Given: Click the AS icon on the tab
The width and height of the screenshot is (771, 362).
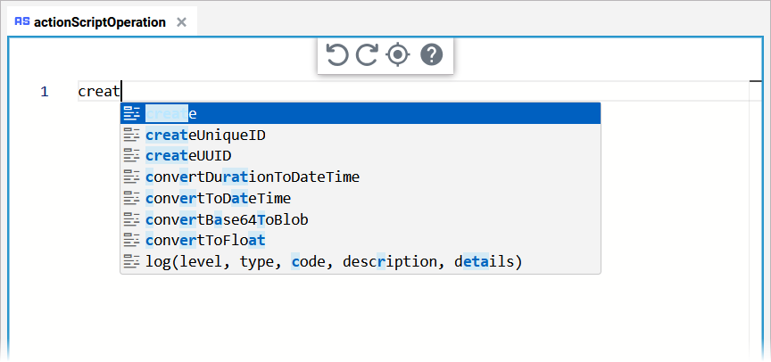Looking at the screenshot, I should pyautogui.click(x=22, y=22).
